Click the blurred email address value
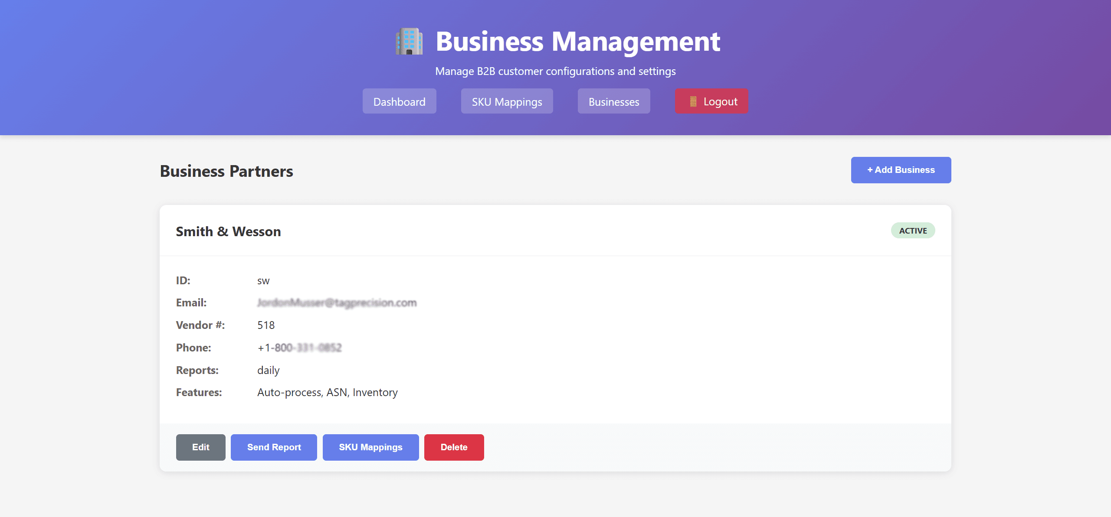Image resolution: width=1111 pixels, height=517 pixels. (337, 302)
